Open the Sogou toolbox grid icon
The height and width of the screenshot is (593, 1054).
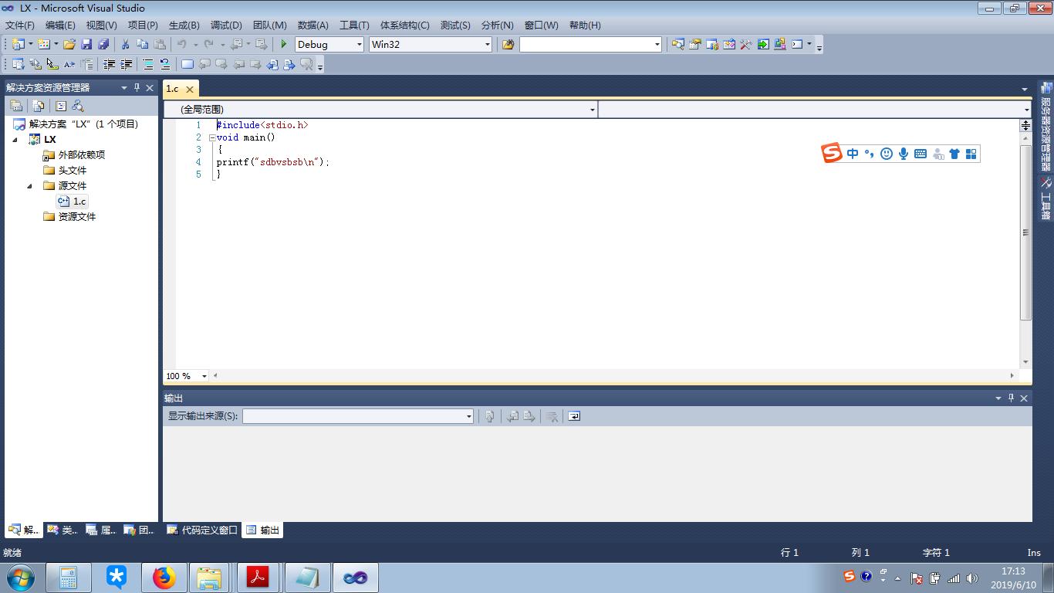click(971, 154)
